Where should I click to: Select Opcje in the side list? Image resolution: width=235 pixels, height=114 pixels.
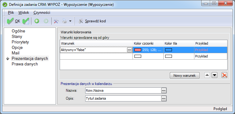[x=17, y=48]
